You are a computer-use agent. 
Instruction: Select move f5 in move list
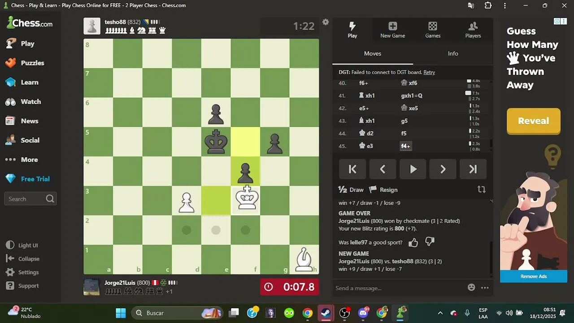[x=404, y=133]
